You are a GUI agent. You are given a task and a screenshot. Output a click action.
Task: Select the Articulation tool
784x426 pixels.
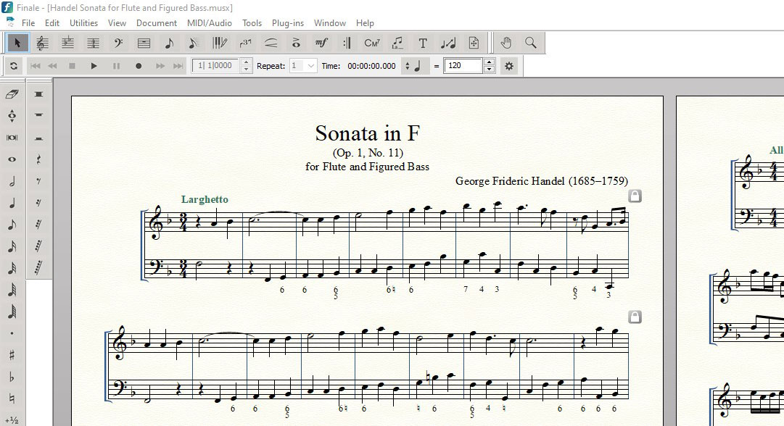296,43
